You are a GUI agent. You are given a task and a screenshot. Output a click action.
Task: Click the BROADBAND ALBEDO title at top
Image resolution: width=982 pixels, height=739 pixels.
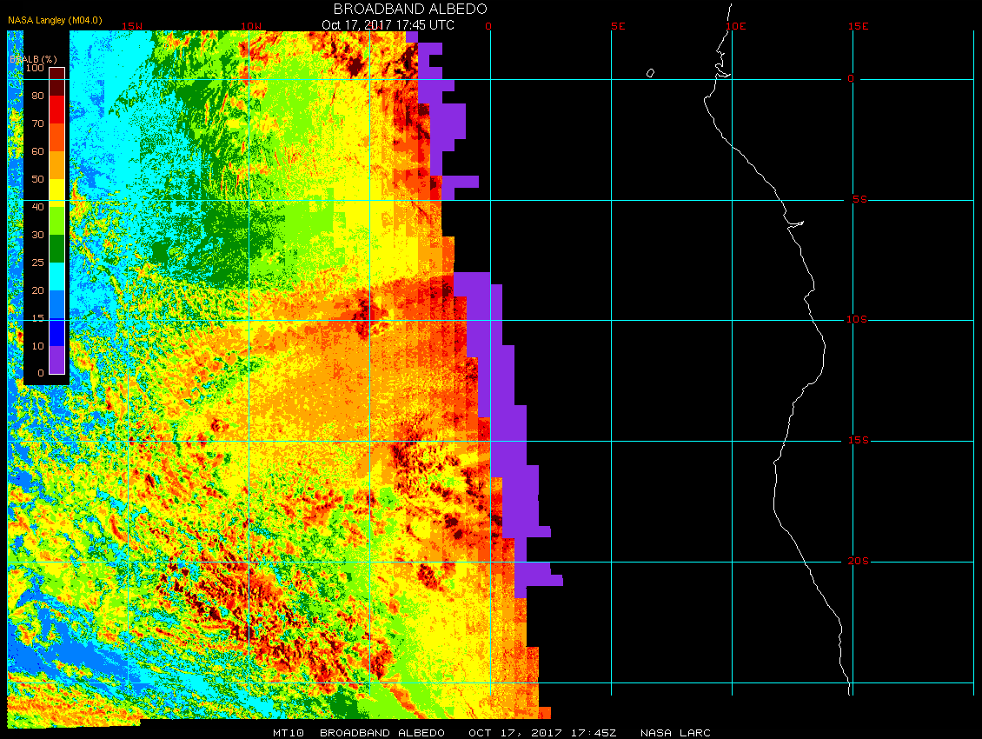click(x=410, y=9)
